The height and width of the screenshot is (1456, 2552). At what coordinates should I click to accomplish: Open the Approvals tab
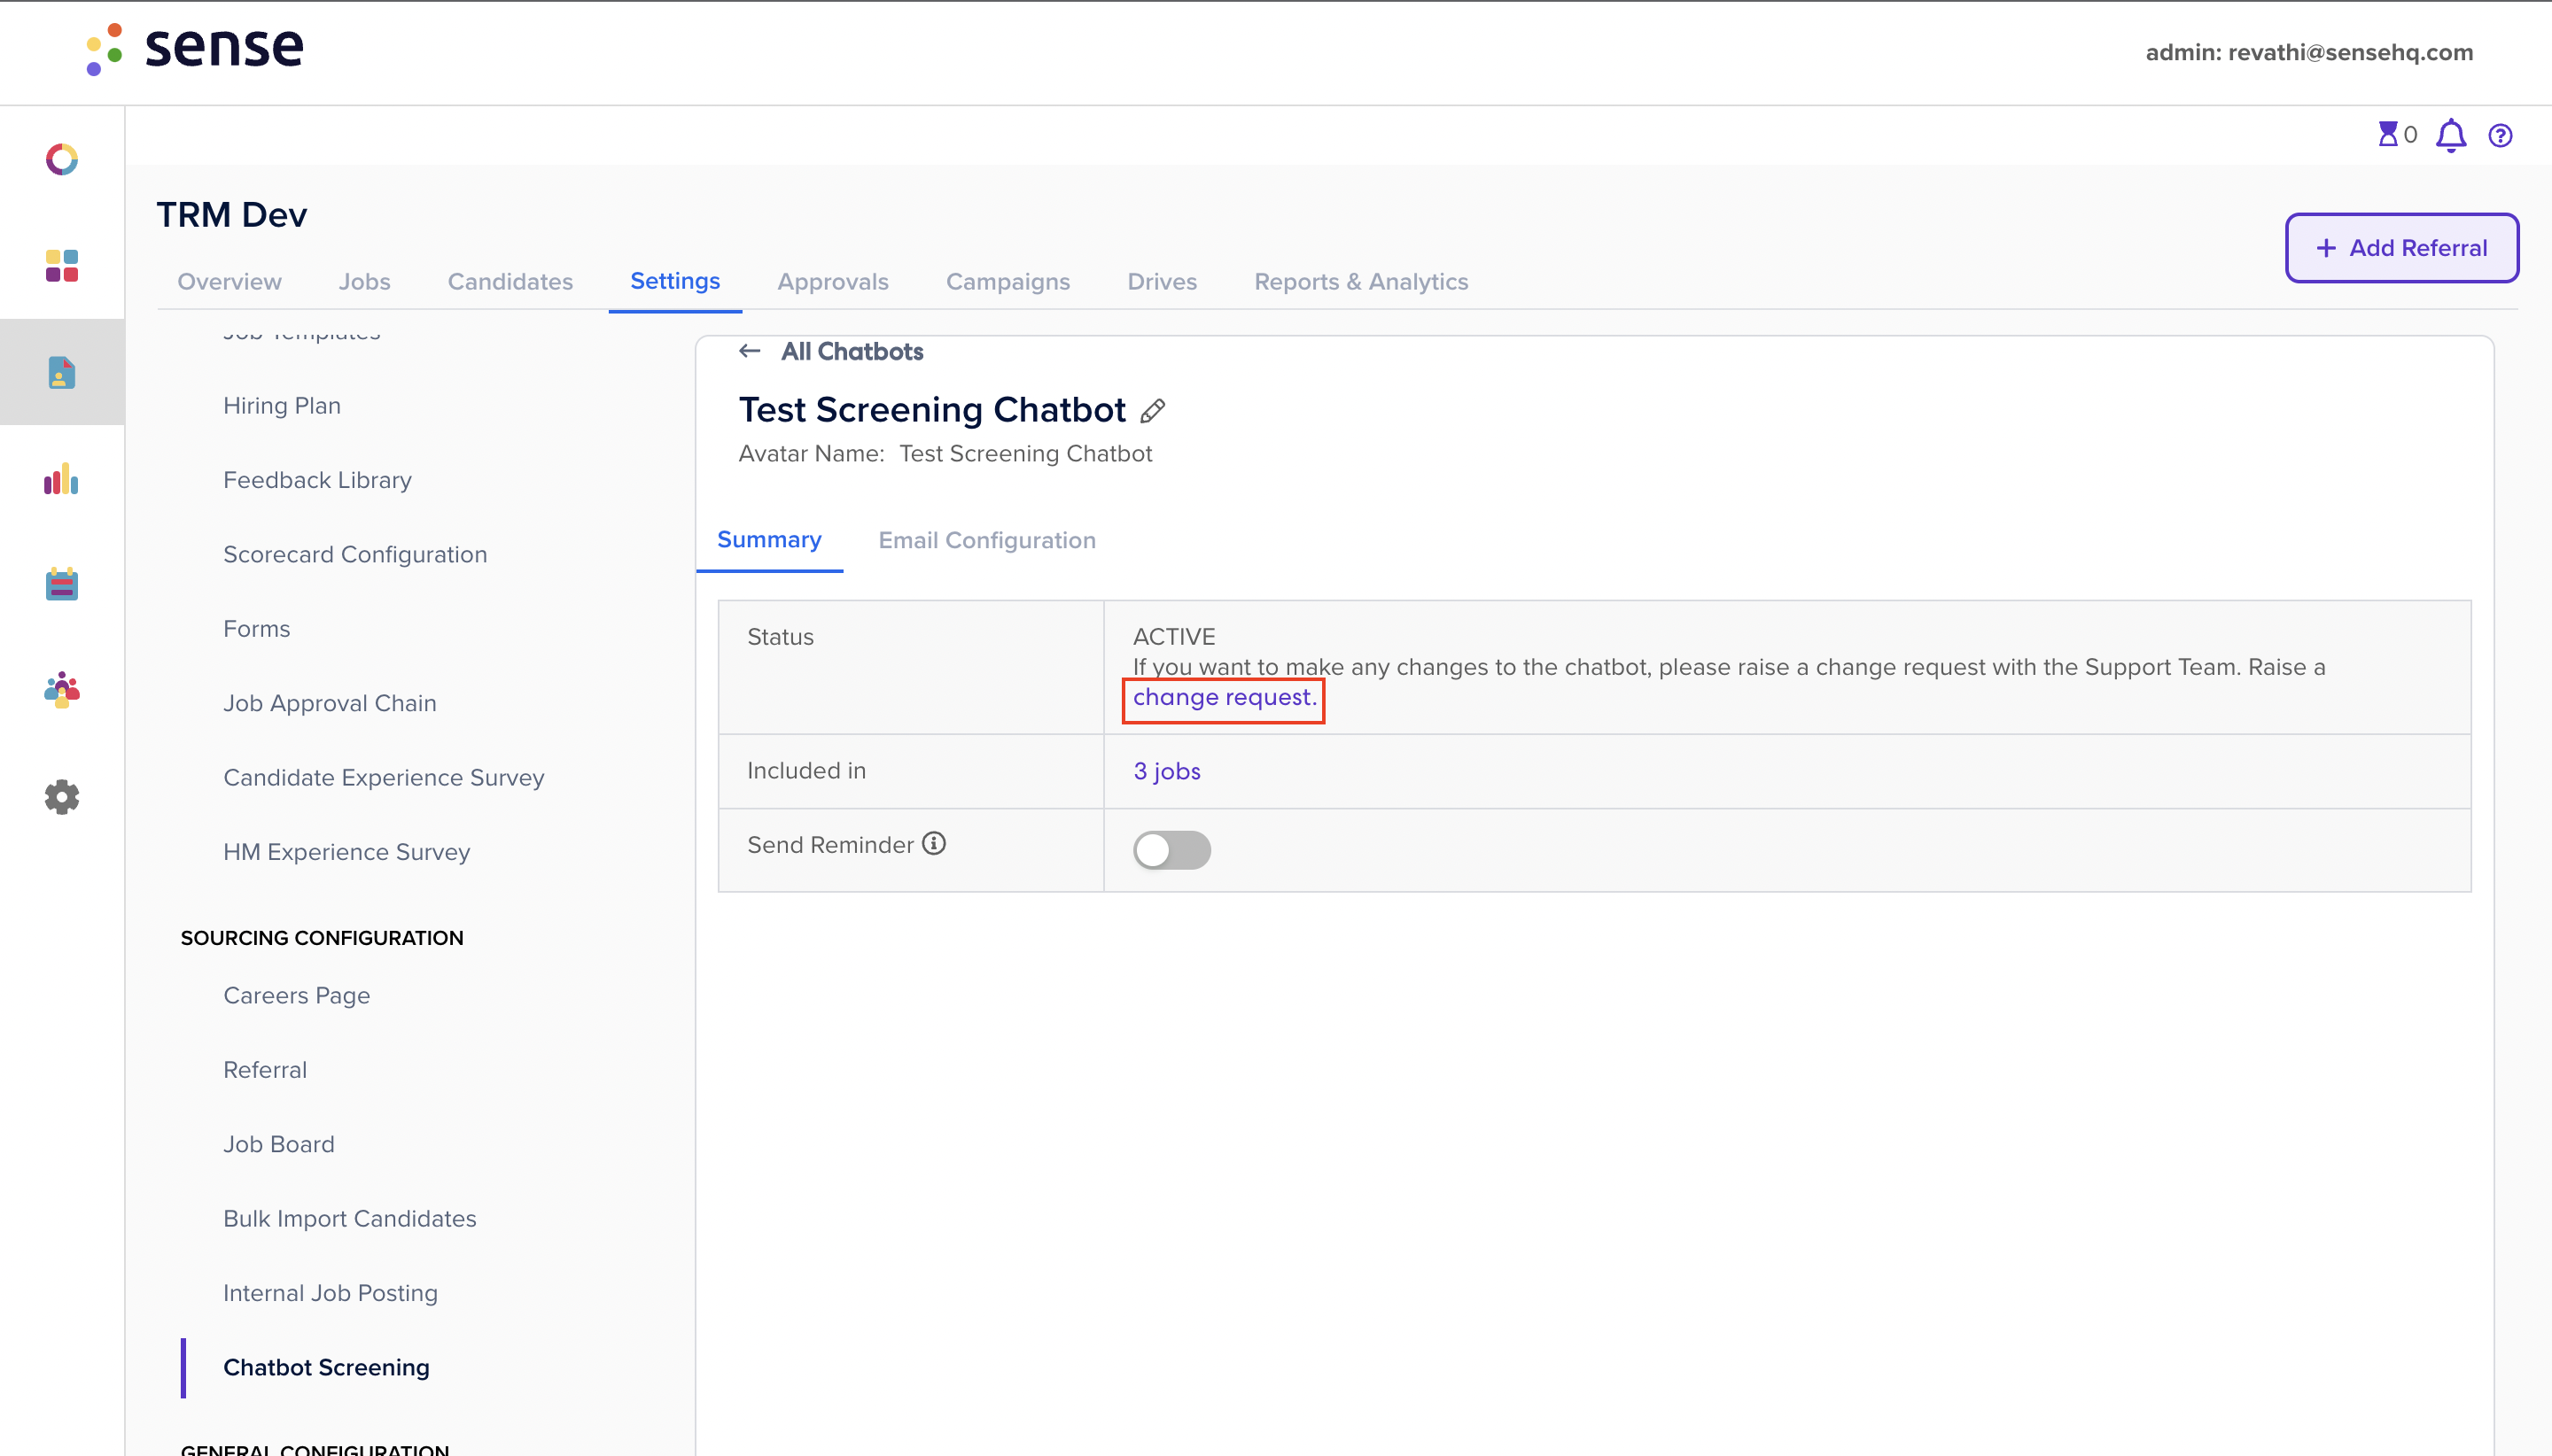pos(832,282)
